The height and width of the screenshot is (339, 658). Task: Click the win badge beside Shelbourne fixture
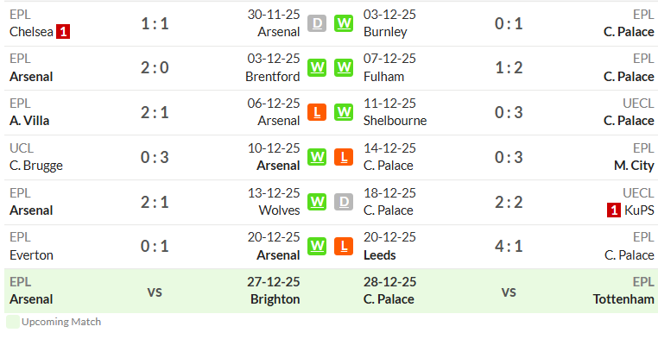point(344,112)
